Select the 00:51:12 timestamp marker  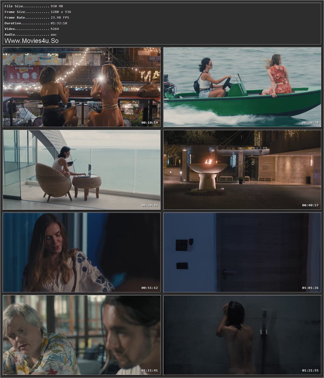[149, 288]
